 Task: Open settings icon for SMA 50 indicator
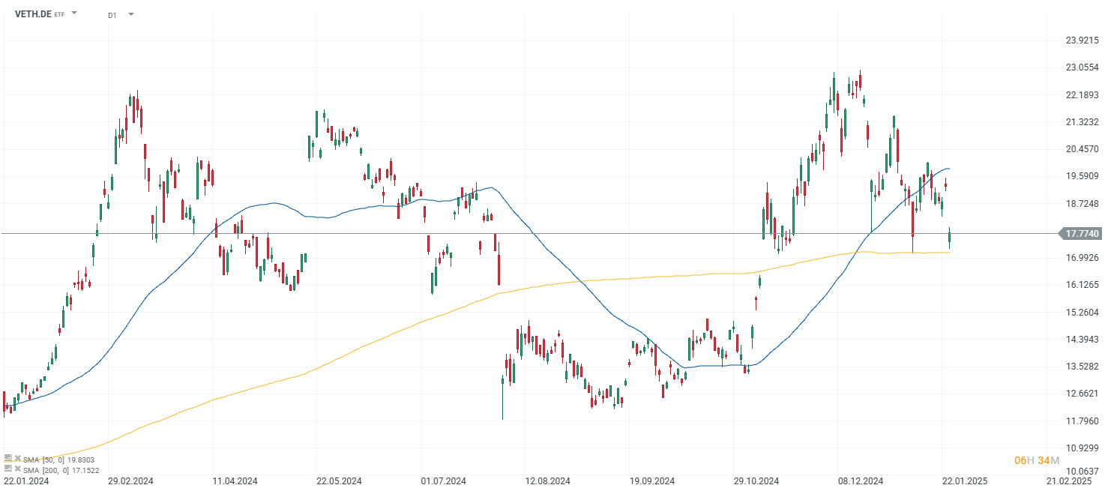(x=8, y=459)
